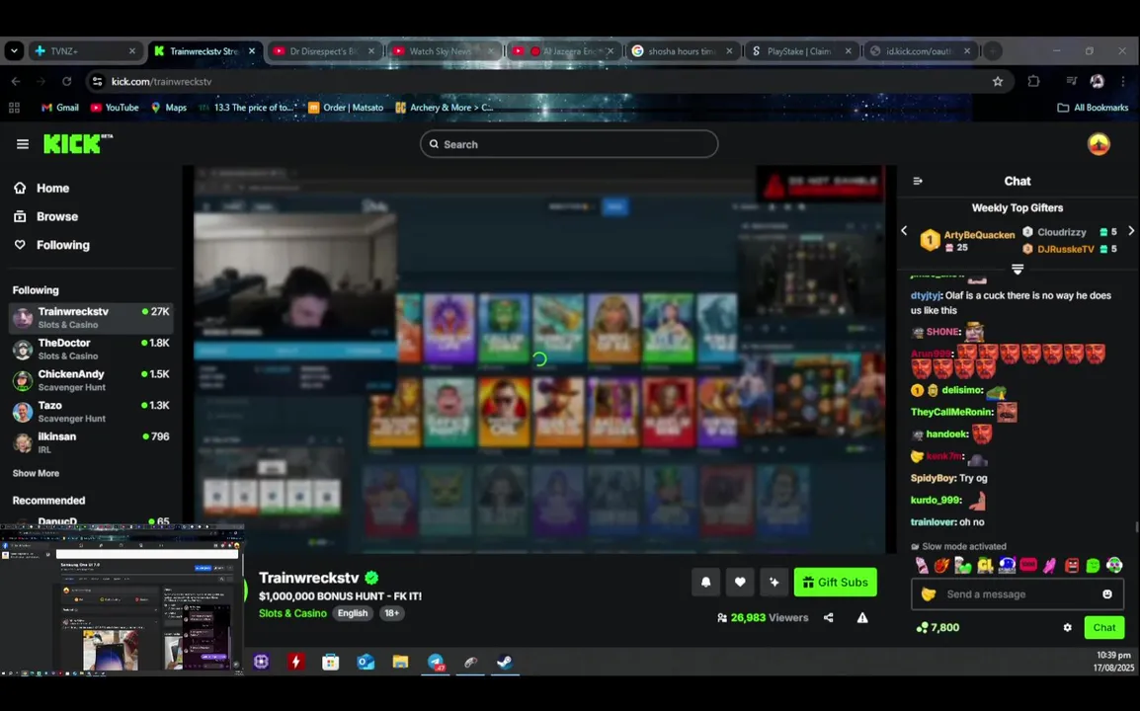Image resolution: width=1140 pixels, height=711 pixels.
Task: Expand the gifters panel with the down arrow
Action: 1018,269
